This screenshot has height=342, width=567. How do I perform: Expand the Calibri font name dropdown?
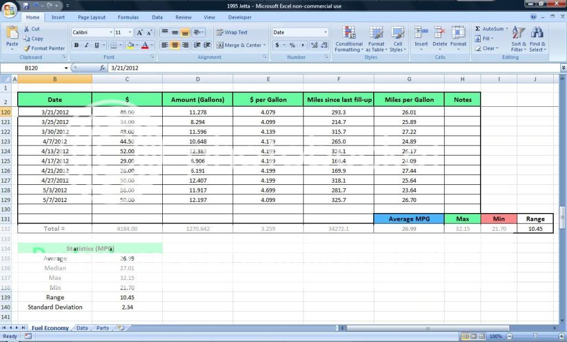coord(110,33)
